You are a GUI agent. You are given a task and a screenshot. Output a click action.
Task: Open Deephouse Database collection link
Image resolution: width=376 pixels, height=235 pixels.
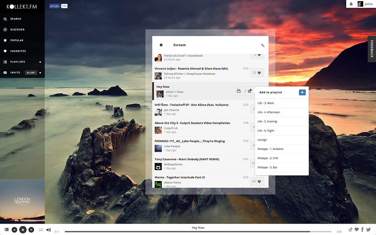pyautogui.click(x=201, y=74)
